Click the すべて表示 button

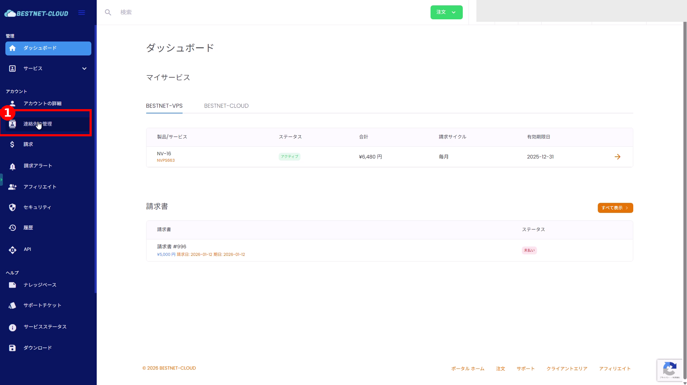pyautogui.click(x=615, y=208)
